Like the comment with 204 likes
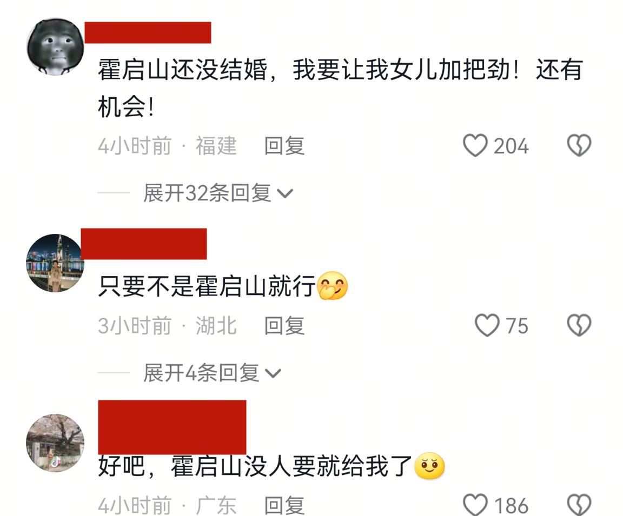The image size is (623, 516). coord(475,145)
